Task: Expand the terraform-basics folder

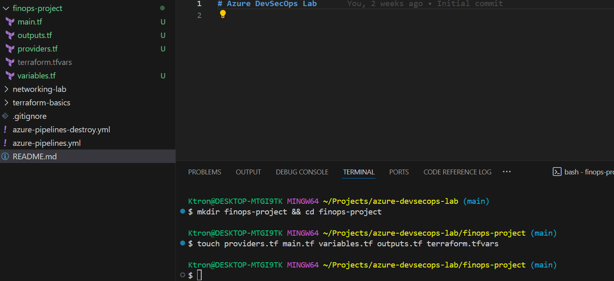Action: (x=6, y=103)
